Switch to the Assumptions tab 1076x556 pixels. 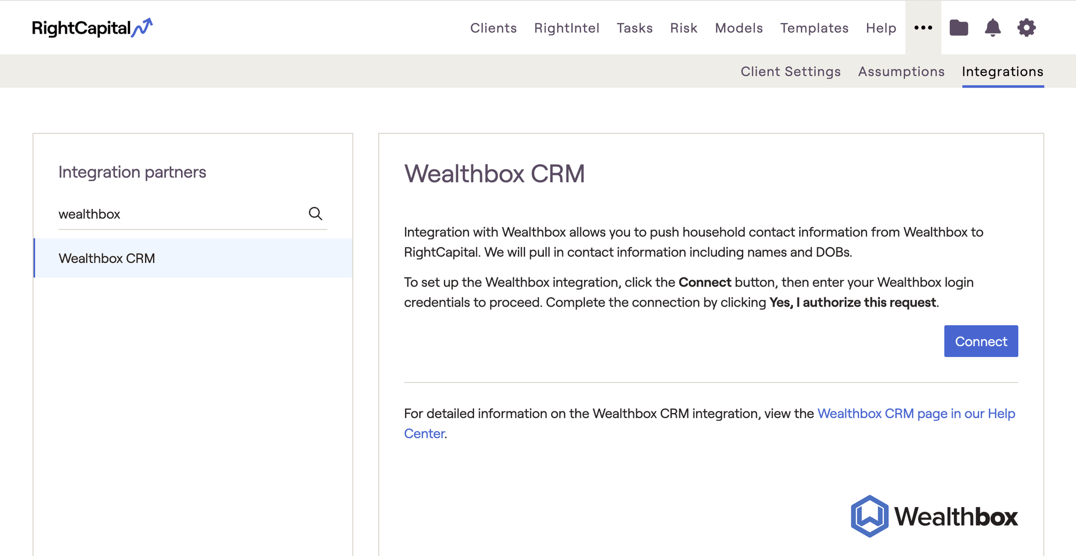click(x=901, y=72)
